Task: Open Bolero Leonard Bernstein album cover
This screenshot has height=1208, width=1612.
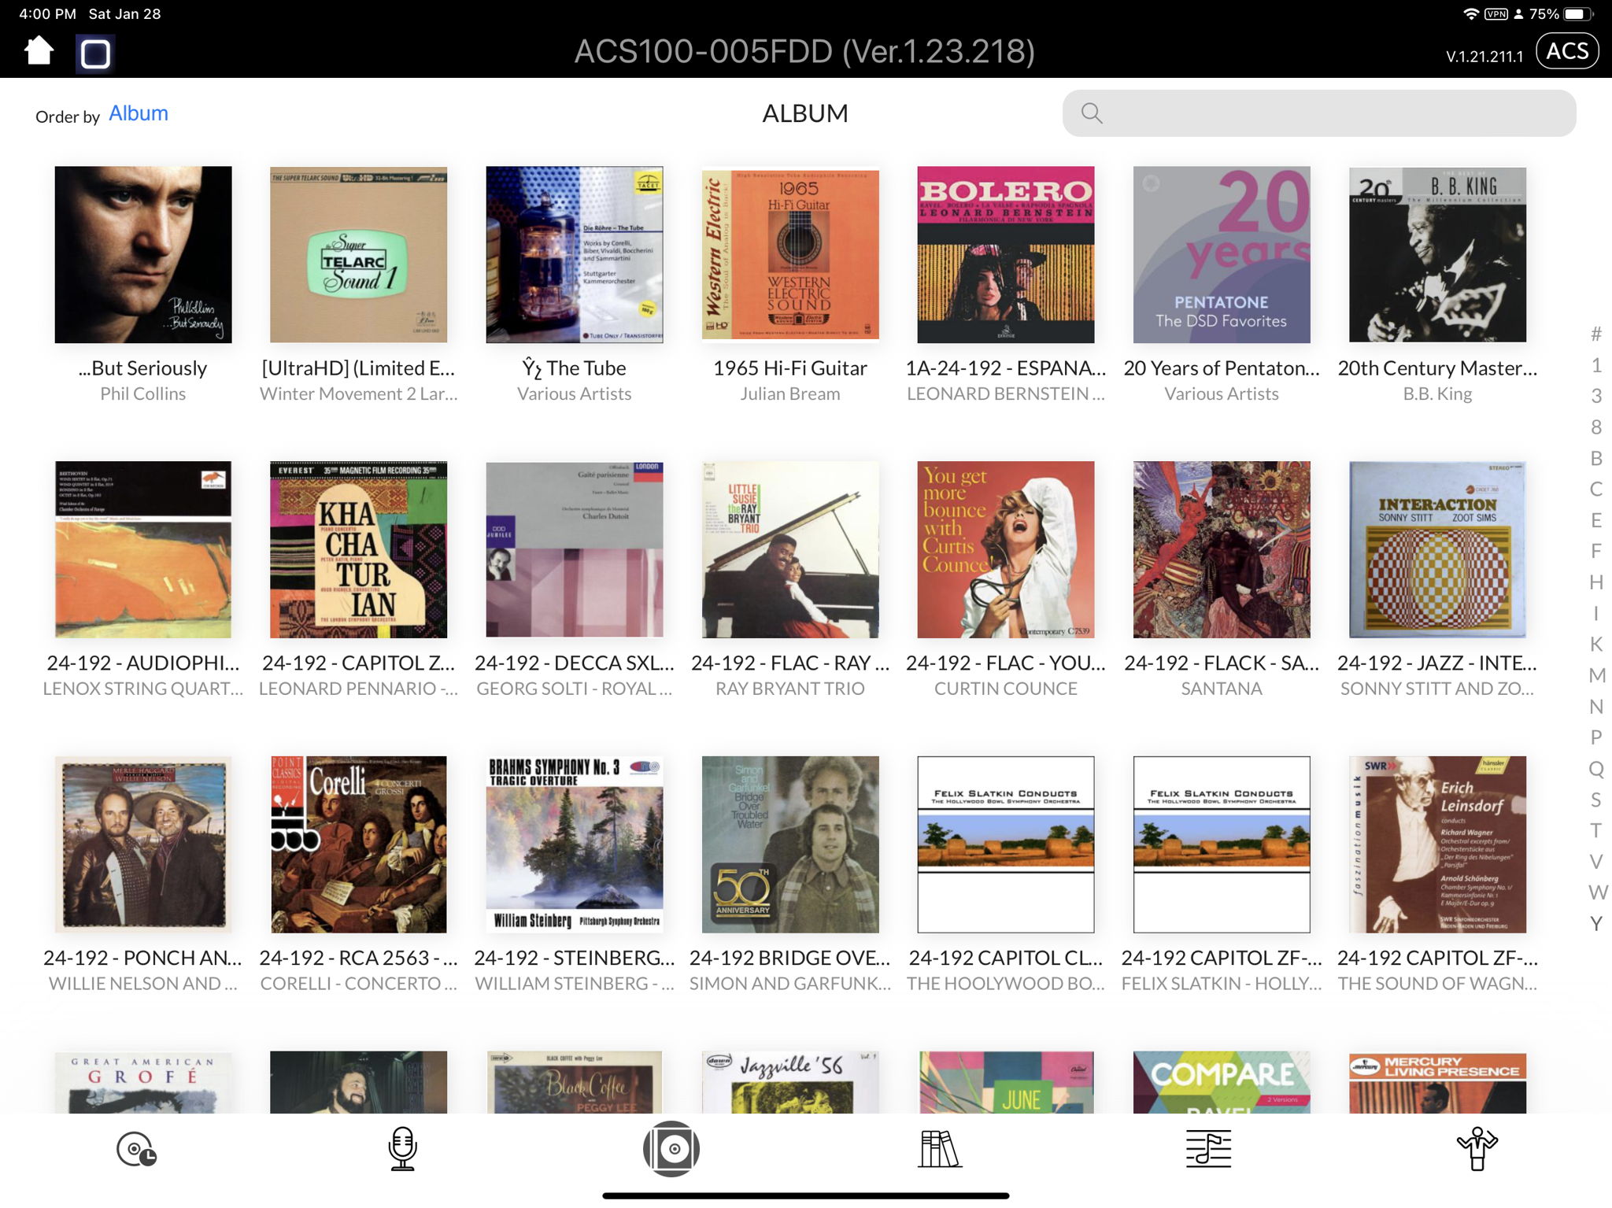Action: 1006,254
